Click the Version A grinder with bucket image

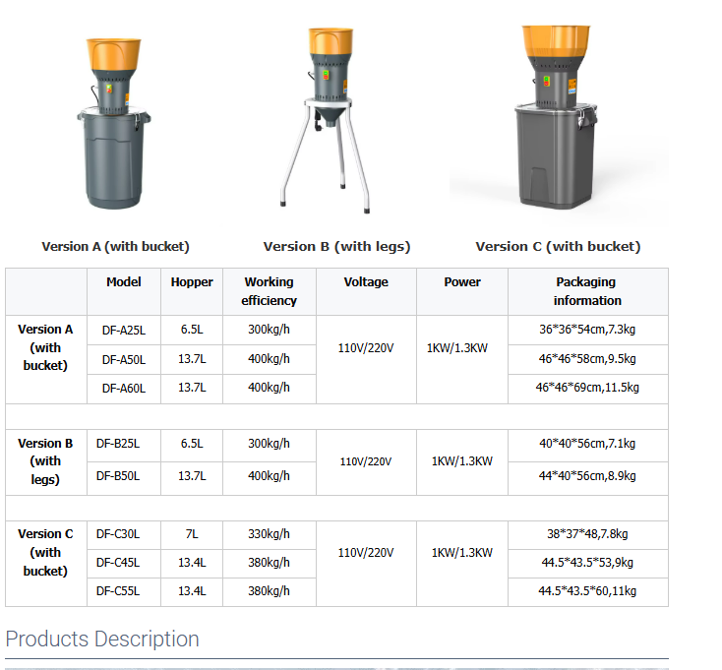[115, 123]
